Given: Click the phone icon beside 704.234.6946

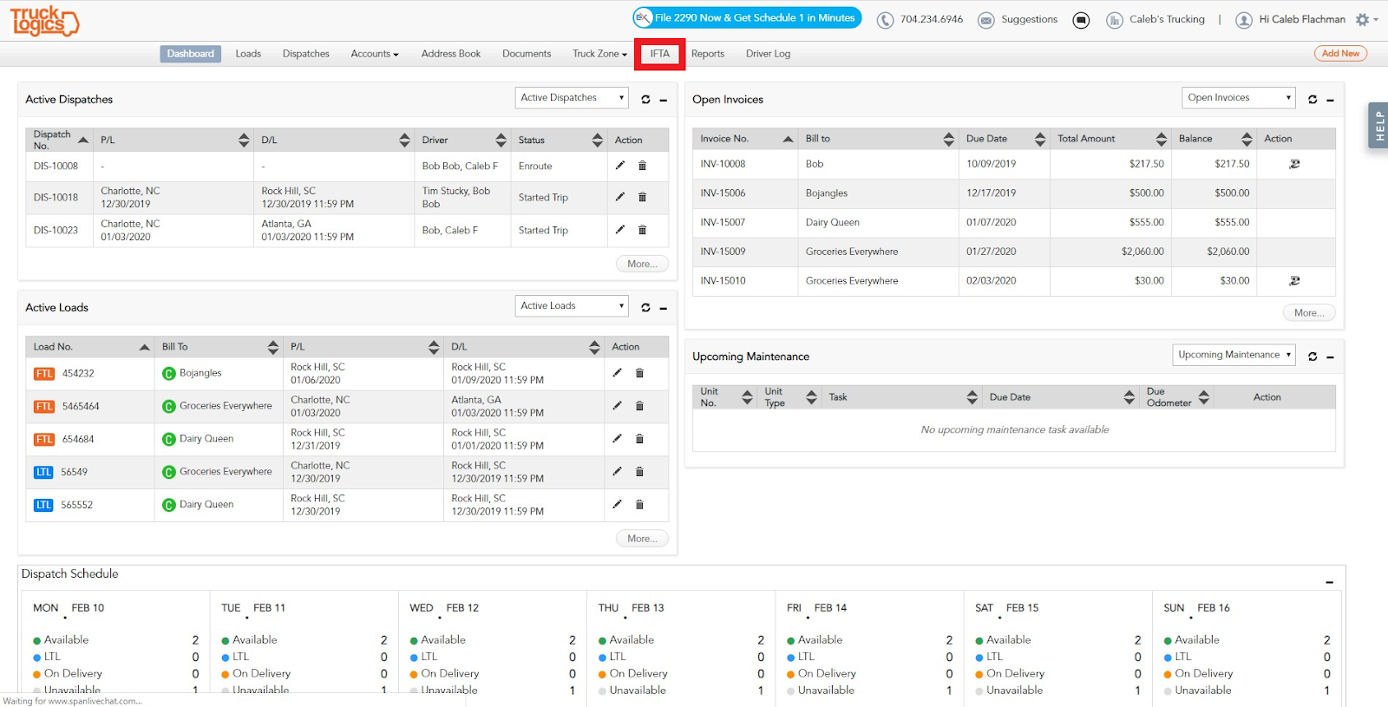Looking at the screenshot, I should tap(885, 20).
